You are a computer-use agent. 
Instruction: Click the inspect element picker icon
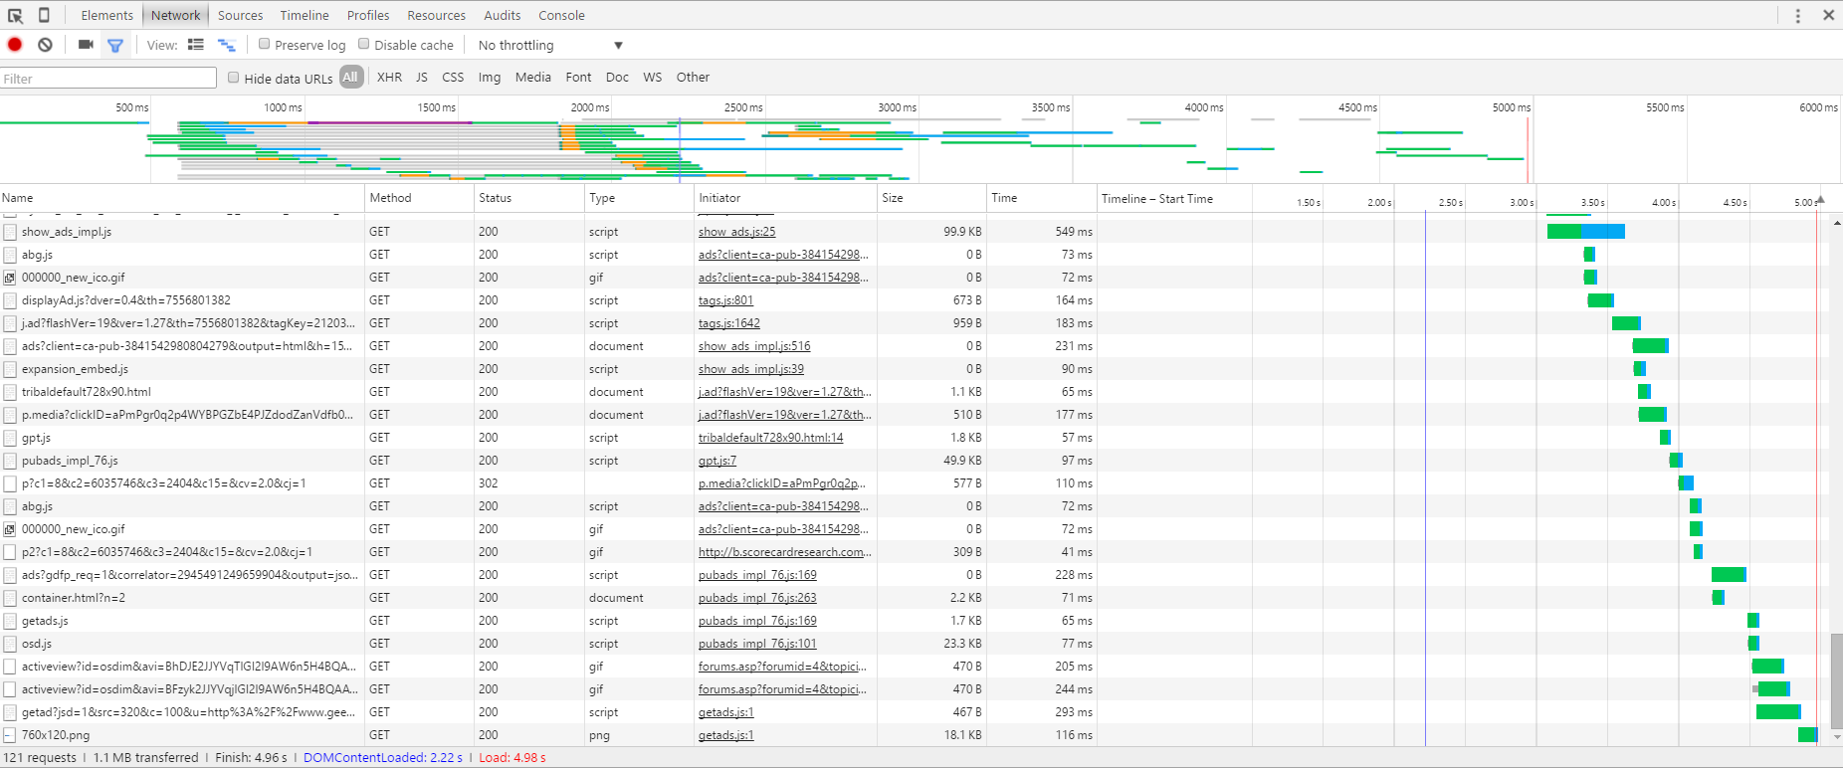(x=15, y=15)
